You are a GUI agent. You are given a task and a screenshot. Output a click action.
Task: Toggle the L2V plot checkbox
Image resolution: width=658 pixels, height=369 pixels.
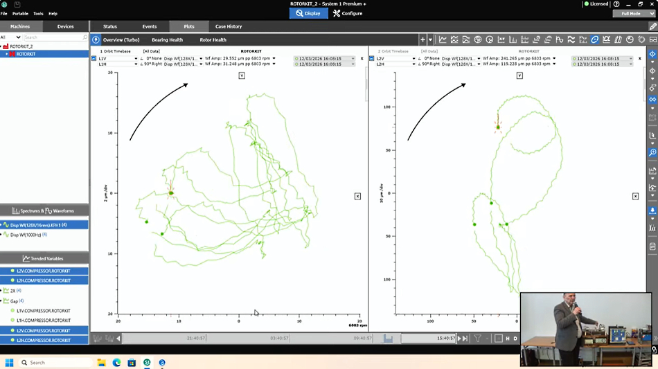[372, 59]
